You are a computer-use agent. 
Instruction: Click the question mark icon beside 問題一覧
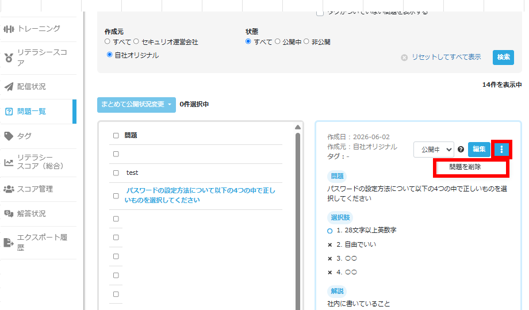[9, 112]
